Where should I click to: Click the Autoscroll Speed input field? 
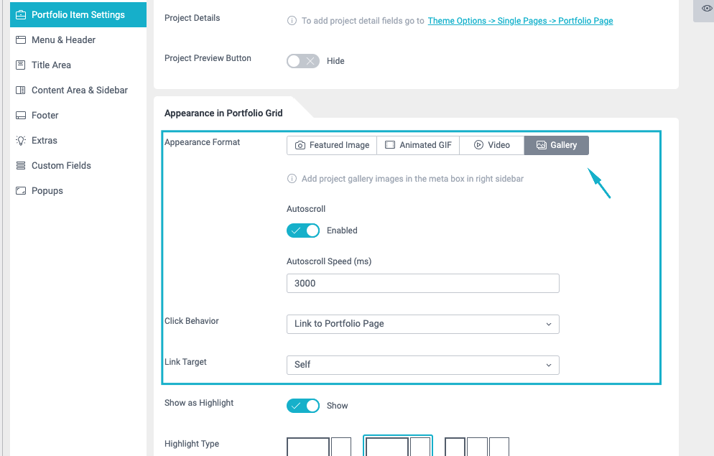pos(422,284)
